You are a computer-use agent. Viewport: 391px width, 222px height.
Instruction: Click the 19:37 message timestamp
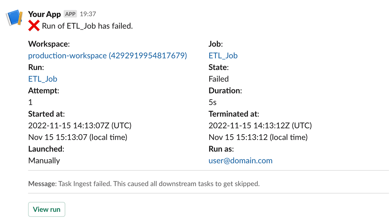[88, 14]
